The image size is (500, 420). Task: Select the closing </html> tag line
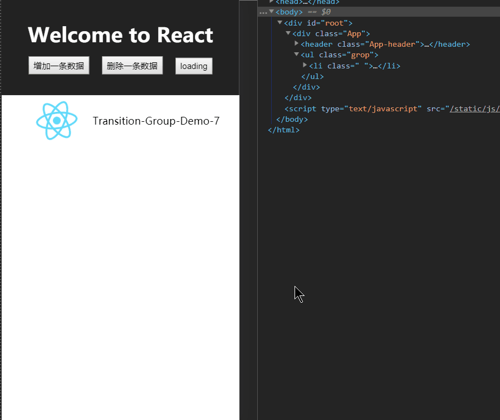[284, 130]
